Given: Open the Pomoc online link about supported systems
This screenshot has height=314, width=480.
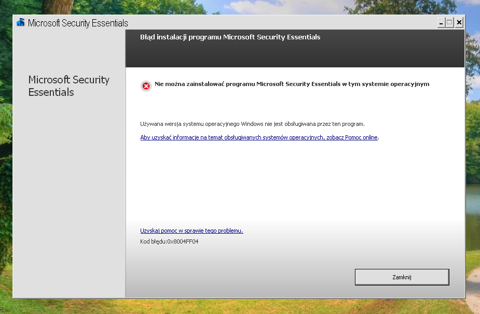Looking at the screenshot, I should point(259,137).
